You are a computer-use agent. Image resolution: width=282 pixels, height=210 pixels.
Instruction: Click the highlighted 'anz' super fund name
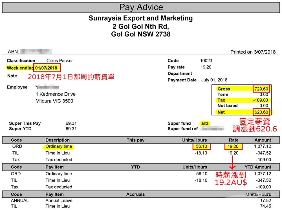click(x=205, y=123)
